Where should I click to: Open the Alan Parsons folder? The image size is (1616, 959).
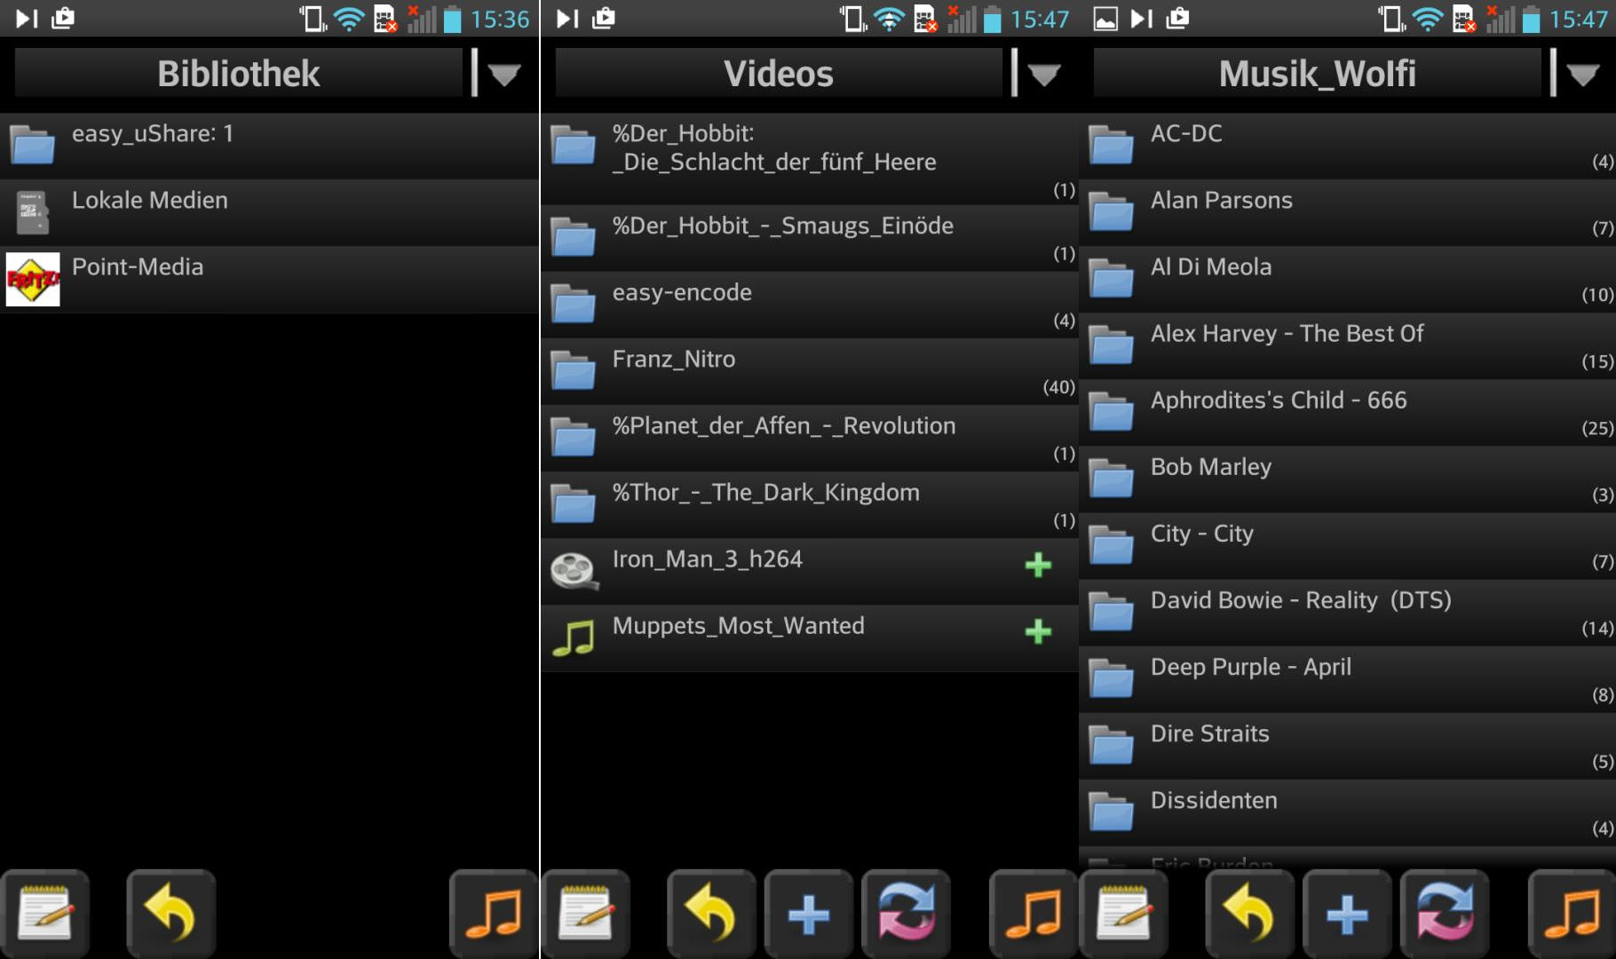pyautogui.click(x=1348, y=212)
